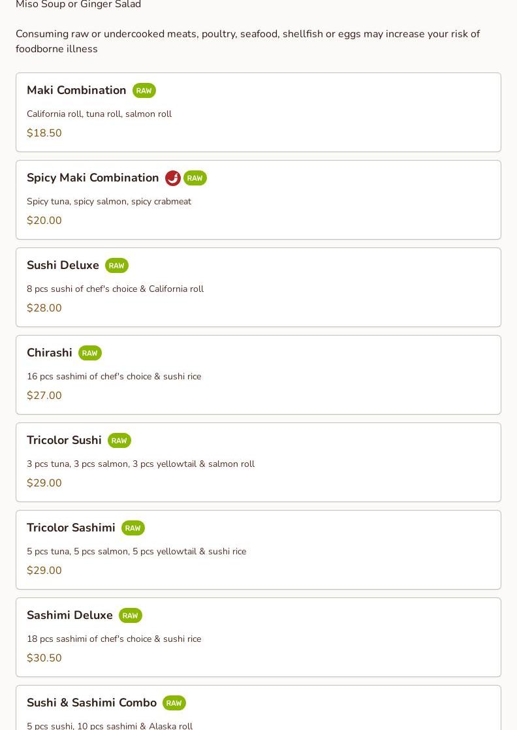517x730 pixels.
Task: Click the RAW badge next to Chirashi
Action: coord(89,353)
